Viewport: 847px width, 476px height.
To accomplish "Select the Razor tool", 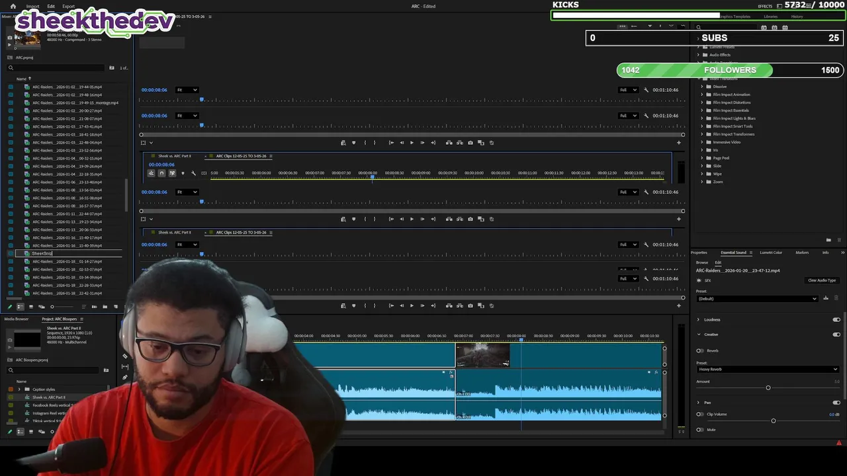I will click(125, 356).
